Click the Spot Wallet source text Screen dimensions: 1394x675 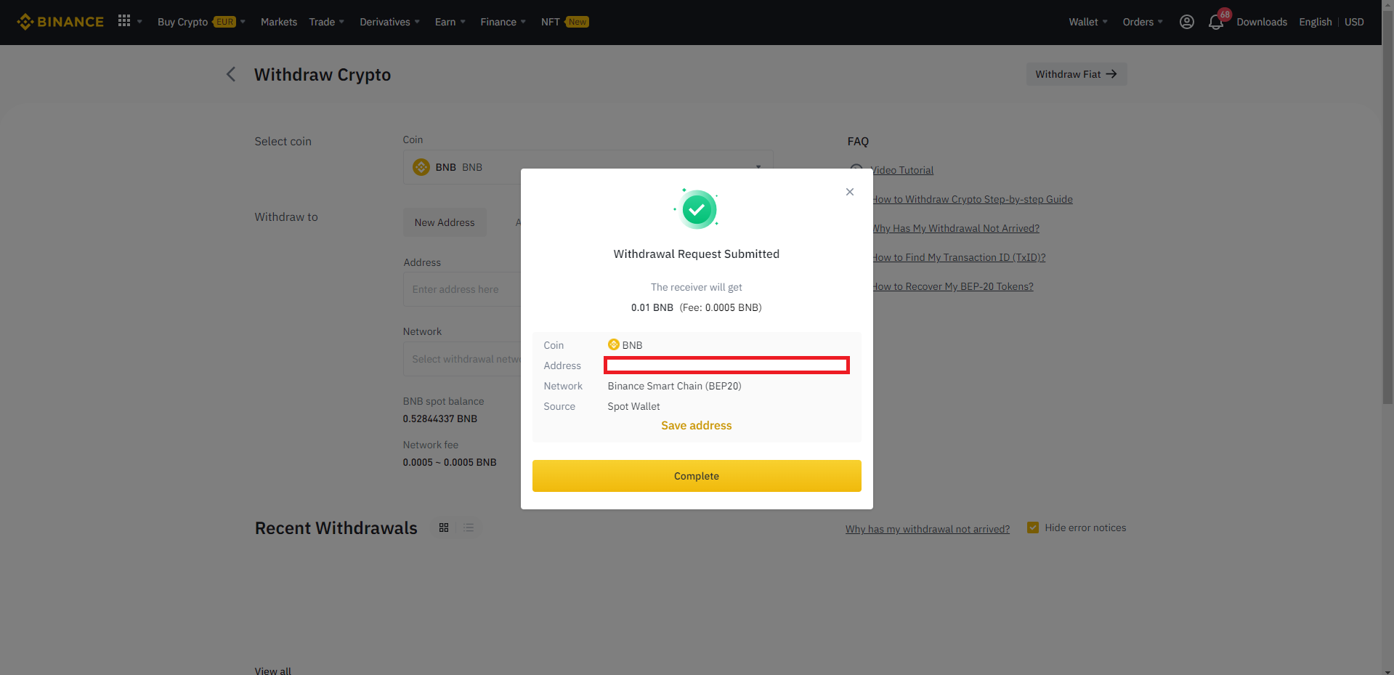click(633, 406)
